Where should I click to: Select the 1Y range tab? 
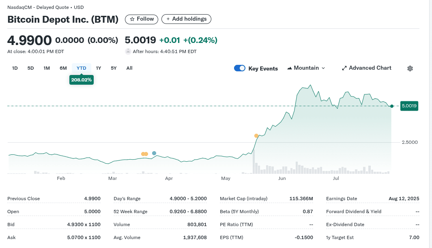(98, 68)
